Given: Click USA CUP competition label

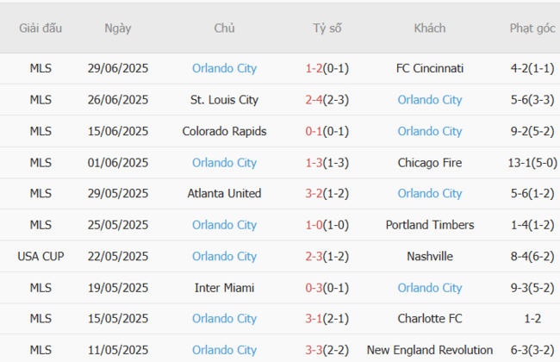Looking at the screenshot, I should pos(40,256).
